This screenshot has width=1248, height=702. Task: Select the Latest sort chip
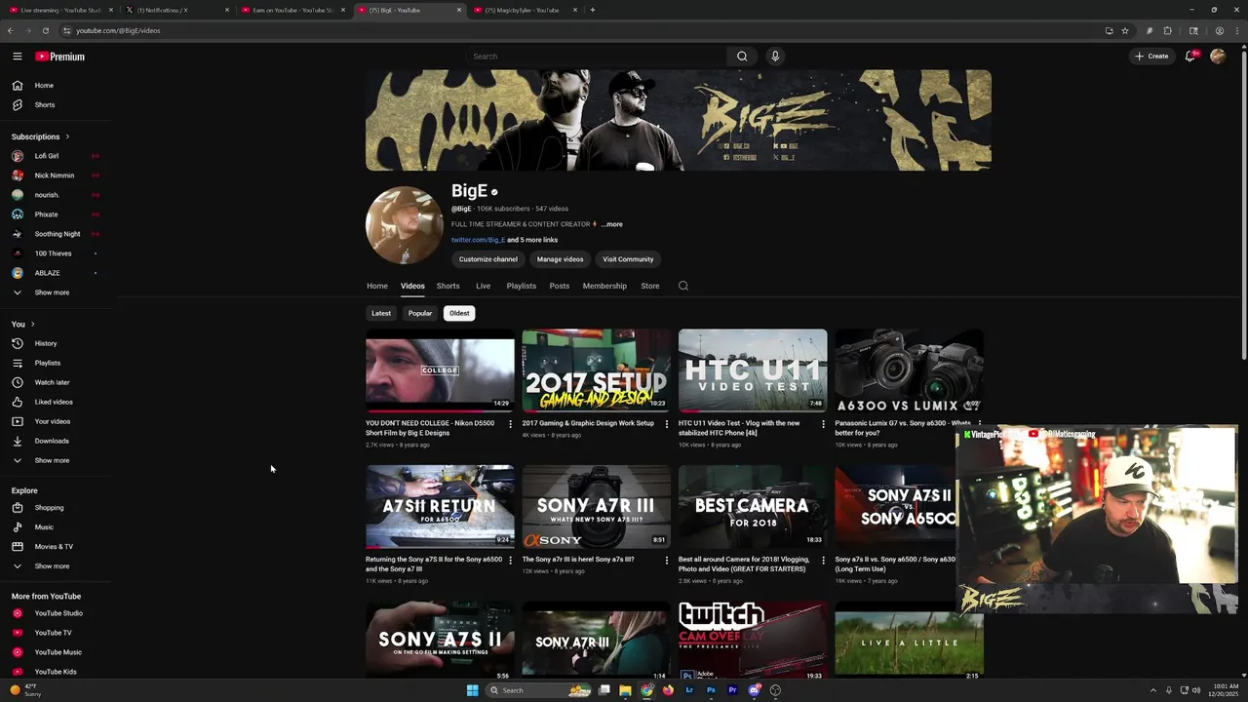pyautogui.click(x=381, y=313)
